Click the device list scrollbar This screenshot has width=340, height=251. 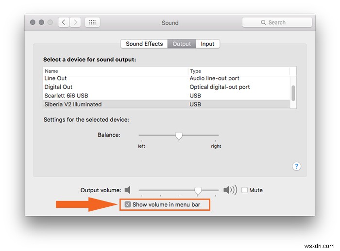[x=293, y=93]
